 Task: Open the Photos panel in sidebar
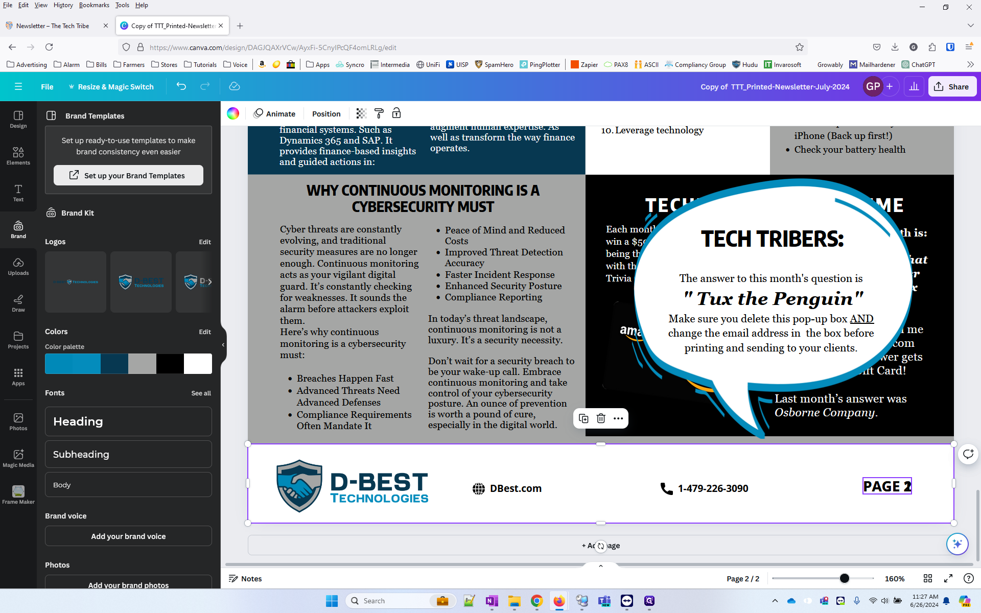click(x=18, y=422)
